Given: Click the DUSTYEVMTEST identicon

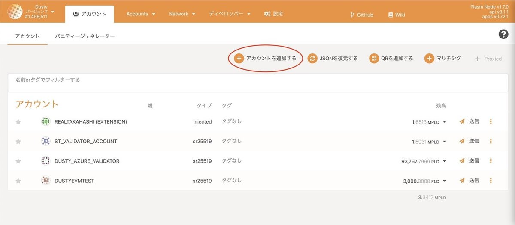Looking at the screenshot, I should [45, 181].
